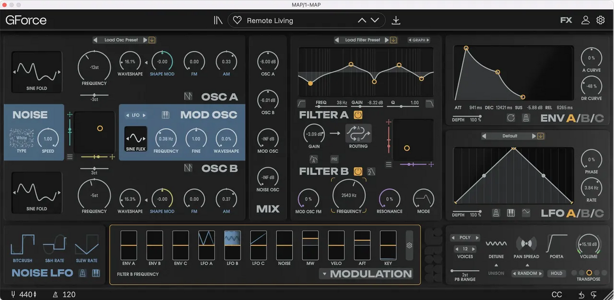
Task: Click the filter ROUTING button
Action: (358, 133)
